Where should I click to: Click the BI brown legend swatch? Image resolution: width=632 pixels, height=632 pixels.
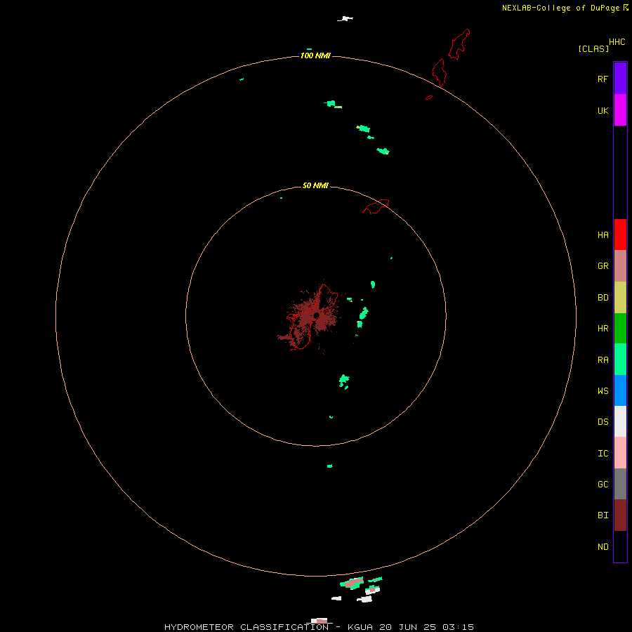[620, 515]
